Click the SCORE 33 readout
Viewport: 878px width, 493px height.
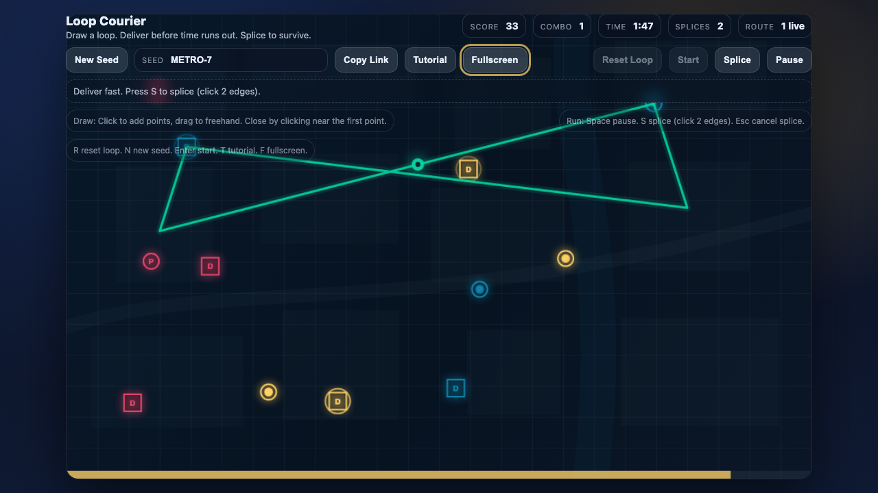pos(494,26)
